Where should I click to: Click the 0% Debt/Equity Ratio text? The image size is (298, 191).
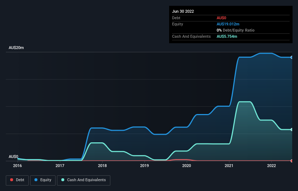(236, 30)
